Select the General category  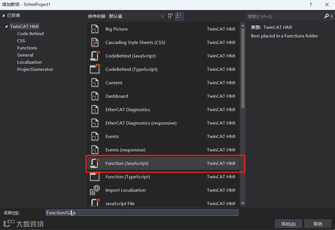coord(25,55)
